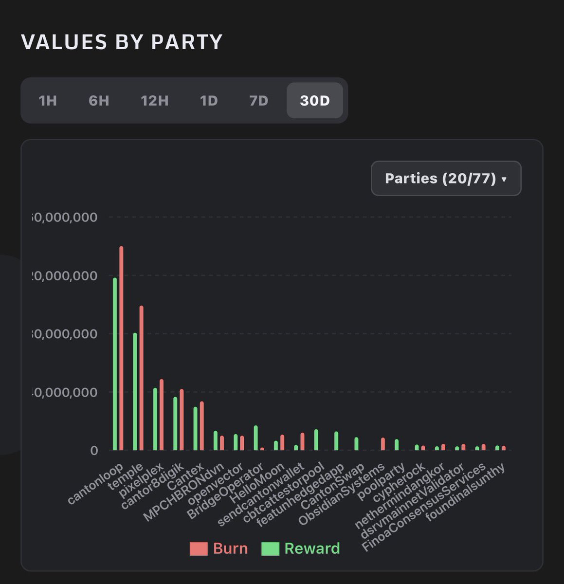This screenshot has height=584, width=564.
Task: Select the active 30D time range tab
Action: pos(315,101)
